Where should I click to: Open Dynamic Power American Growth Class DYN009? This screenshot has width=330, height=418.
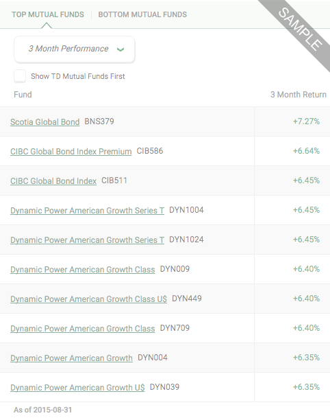coord(83,270)
